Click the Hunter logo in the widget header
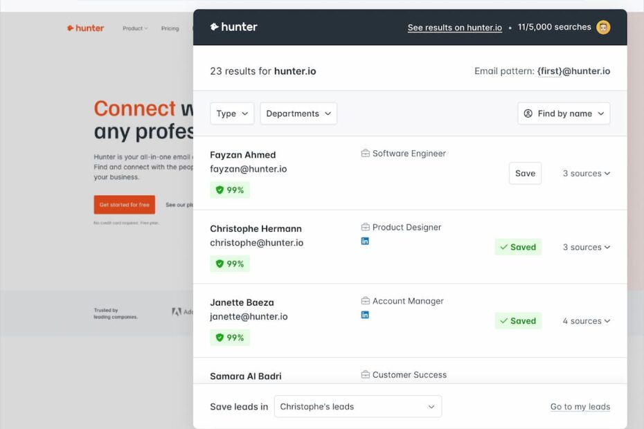Image resolution: width=644 pixels, height=429 pixels. (x=233, y=26)
